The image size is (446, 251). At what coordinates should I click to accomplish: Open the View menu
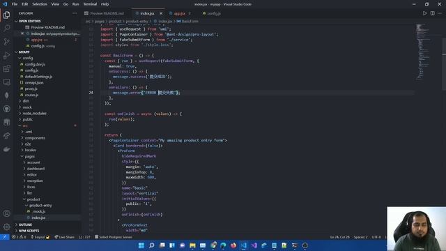click(x=55, y=4)
